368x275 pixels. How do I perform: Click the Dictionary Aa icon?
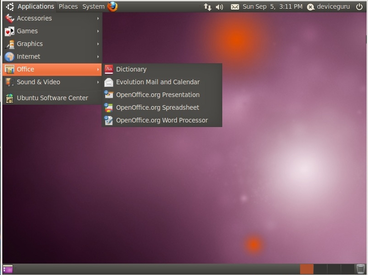click(109, 69)
